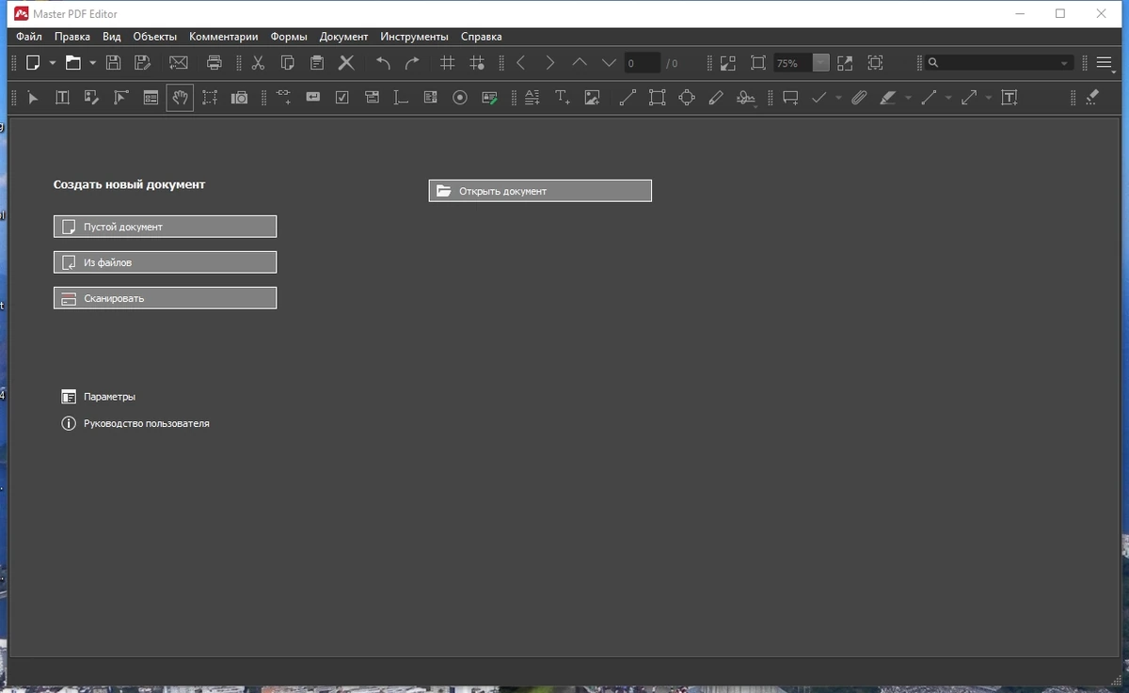Click the page number input field
This screenshot has width=1129, height=693.
pos(642,63)
